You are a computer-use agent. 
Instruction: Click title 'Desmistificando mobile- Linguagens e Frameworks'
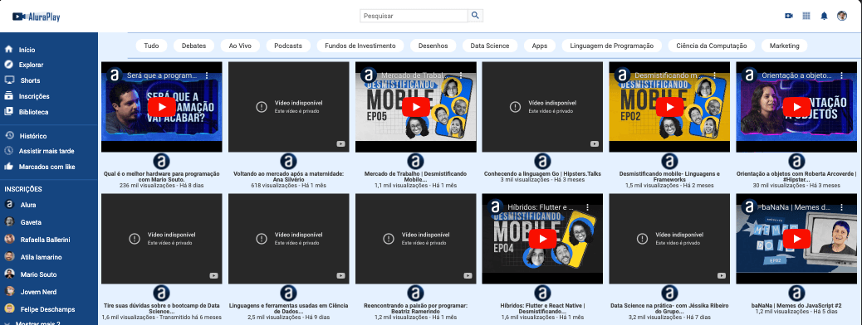669,177
